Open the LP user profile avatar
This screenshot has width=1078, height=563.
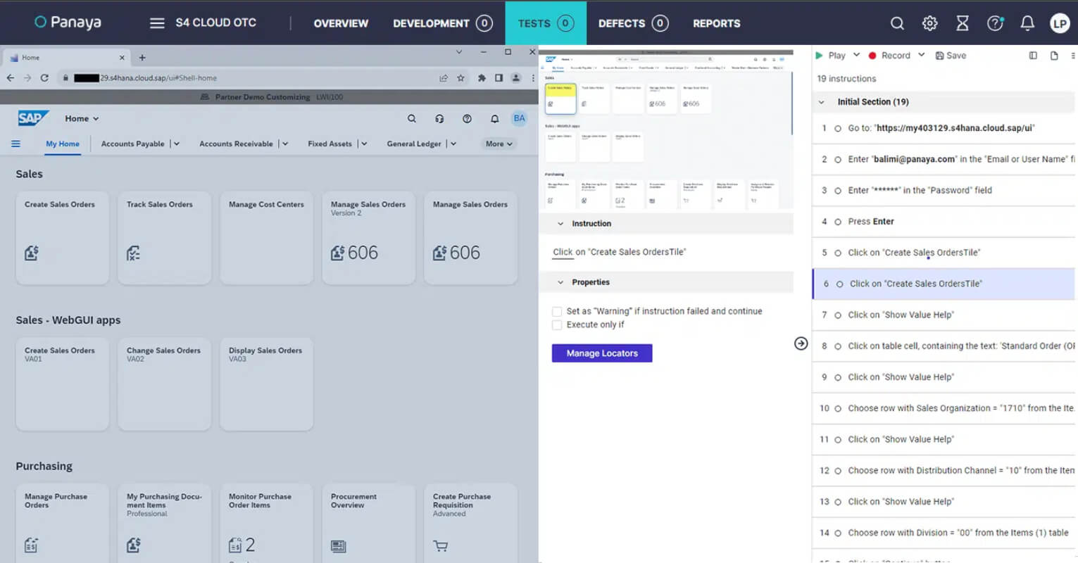(x=1060, y=23)
